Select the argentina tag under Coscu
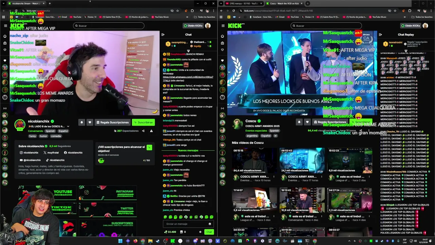Image resolution: width=435 pixels, height=245 pixels. pyautogui.click(x=252, y=136)
